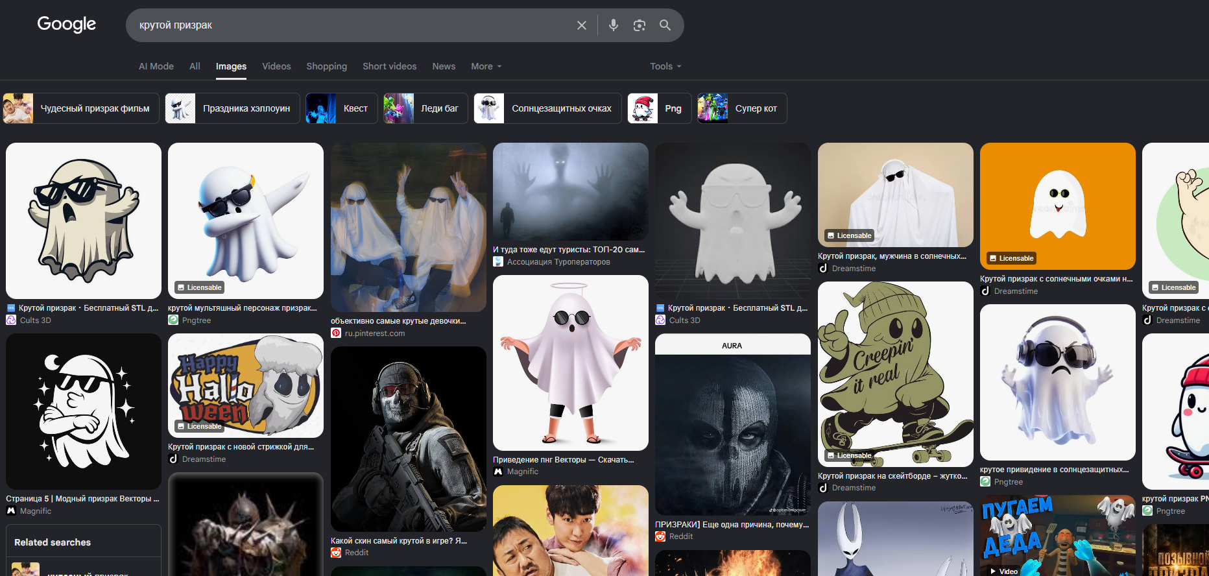Open the AURA skull mask thumbnail
Image resolution: width=1209 pixels, height=576 pixels.
pos(733,425)
